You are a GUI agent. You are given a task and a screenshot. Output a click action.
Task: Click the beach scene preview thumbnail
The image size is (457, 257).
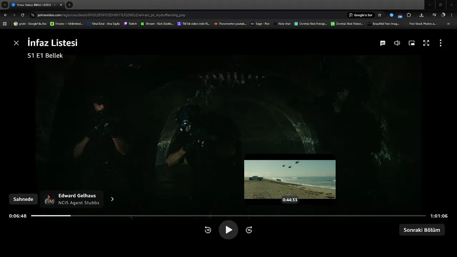pos(290,179)
